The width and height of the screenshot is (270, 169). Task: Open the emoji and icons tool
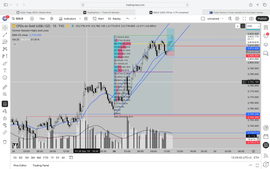click(5, 77)
